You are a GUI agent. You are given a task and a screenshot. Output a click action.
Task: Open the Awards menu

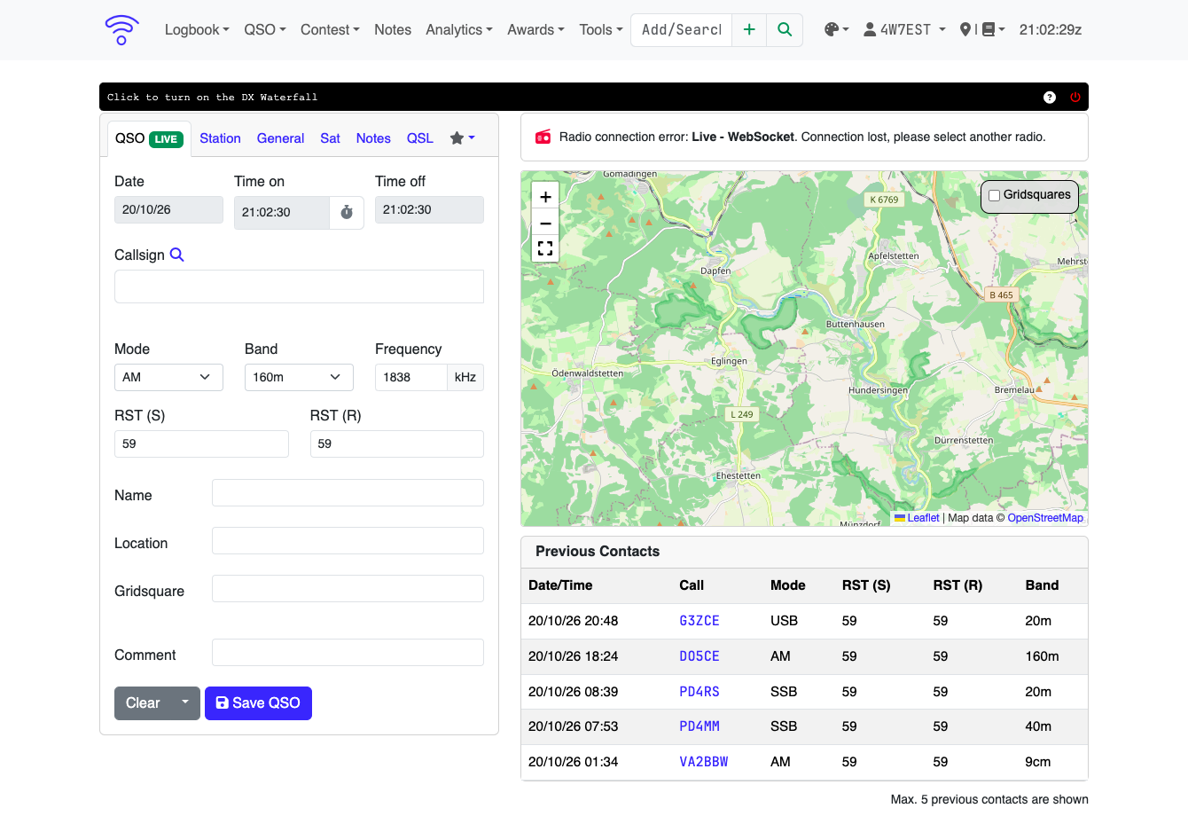(535, 29)
